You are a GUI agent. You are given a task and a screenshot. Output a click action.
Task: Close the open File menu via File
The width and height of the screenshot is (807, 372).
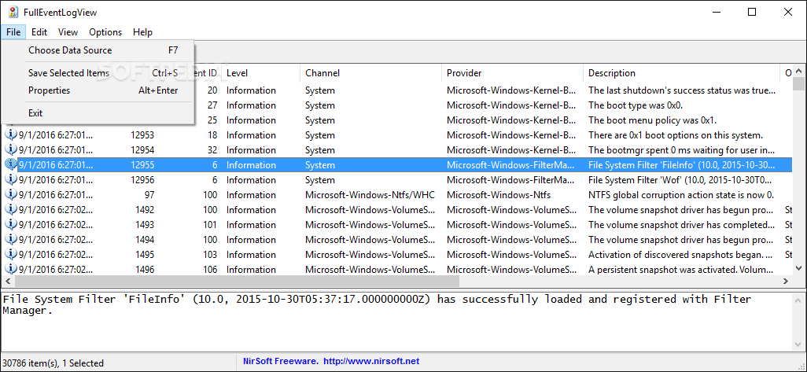13,32
